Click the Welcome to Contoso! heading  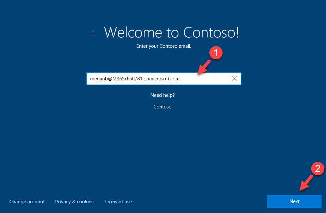pyautogui.click(x=172, y=32)
